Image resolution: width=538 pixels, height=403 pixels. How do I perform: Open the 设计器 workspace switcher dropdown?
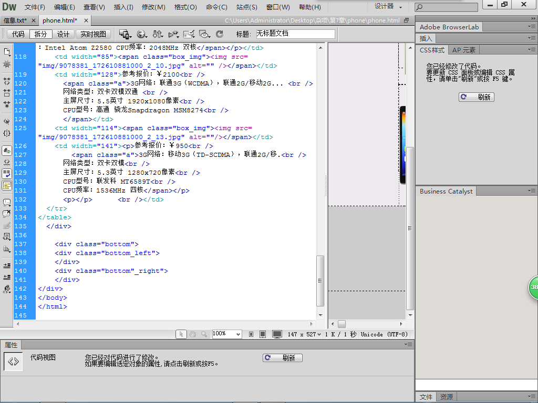pos(388,7)
